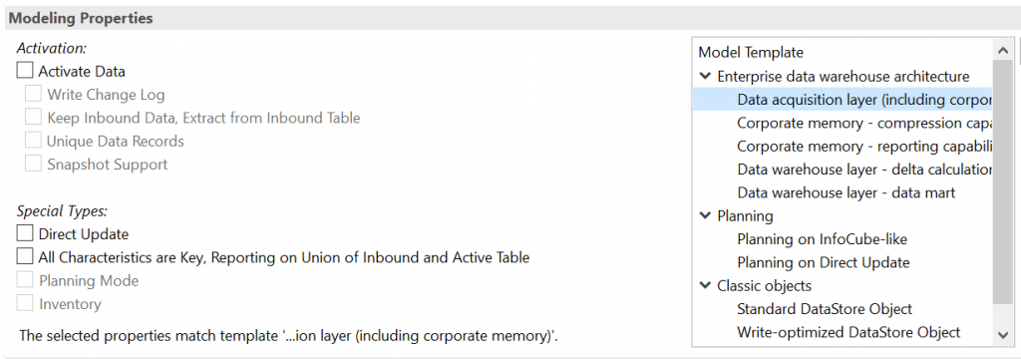Check the Unique Data Records box

point(33,141)
